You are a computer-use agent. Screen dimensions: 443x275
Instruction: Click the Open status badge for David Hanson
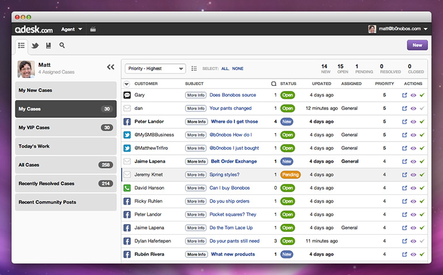point(287,188)
